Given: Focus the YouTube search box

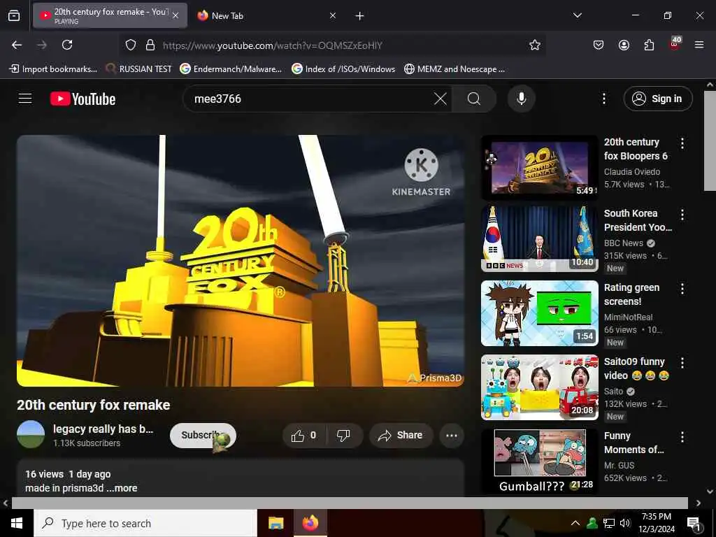Looking at the screenshot, I should click(x=310, y=99).
